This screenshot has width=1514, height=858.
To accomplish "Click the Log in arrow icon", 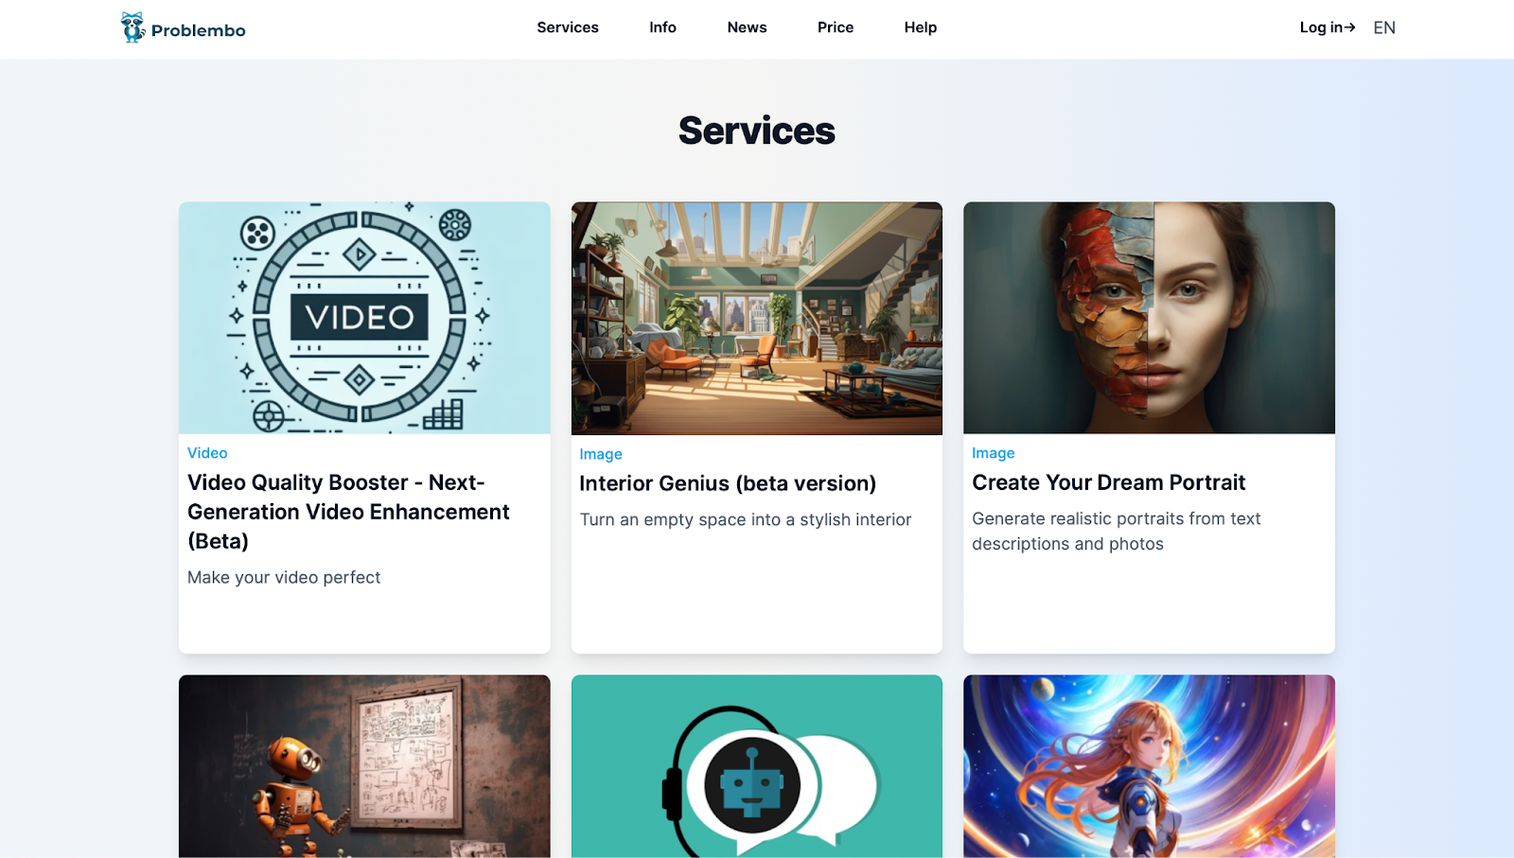I will 1349,27.
